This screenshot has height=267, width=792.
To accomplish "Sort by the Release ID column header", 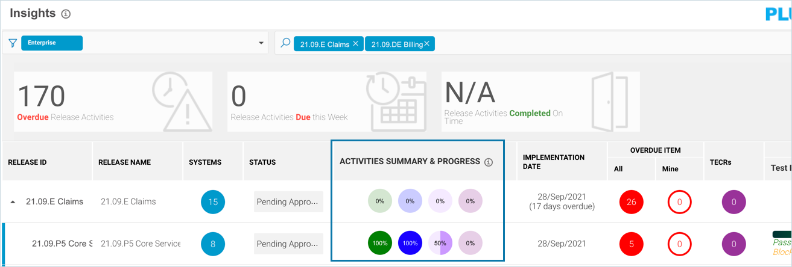I will click(x=27, y=162).
